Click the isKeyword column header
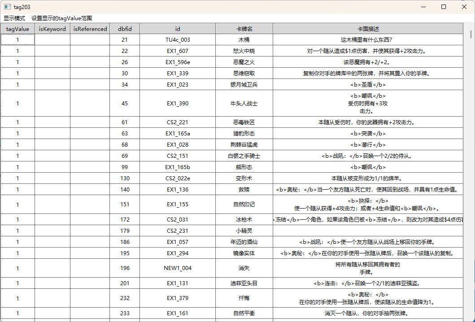 (x=52, y=29)
